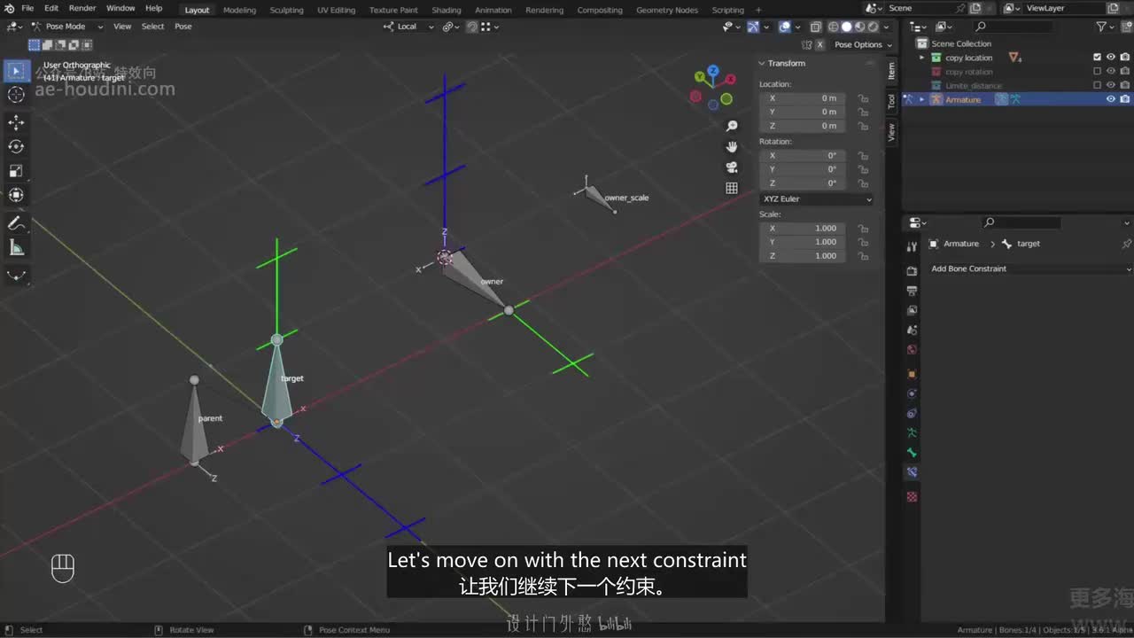Open the XYZ Euler rotation mode dropdown
The width and height of the screenshot is (1134, 638).
tap(816, 199)
